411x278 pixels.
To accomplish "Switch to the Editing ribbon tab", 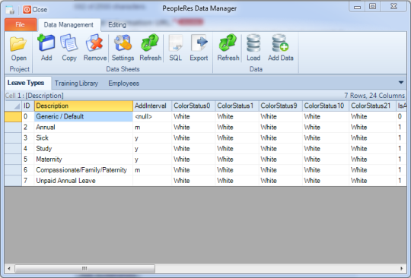I will tap(117, 25).
